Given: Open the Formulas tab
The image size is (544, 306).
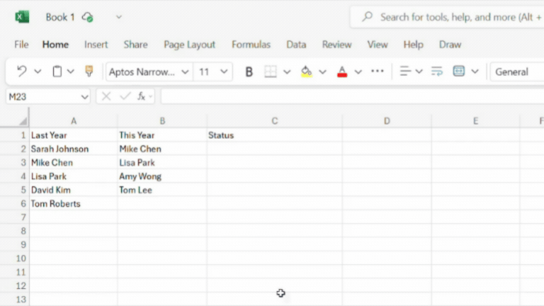Looking at the screenshot, I should pos(251,45).
